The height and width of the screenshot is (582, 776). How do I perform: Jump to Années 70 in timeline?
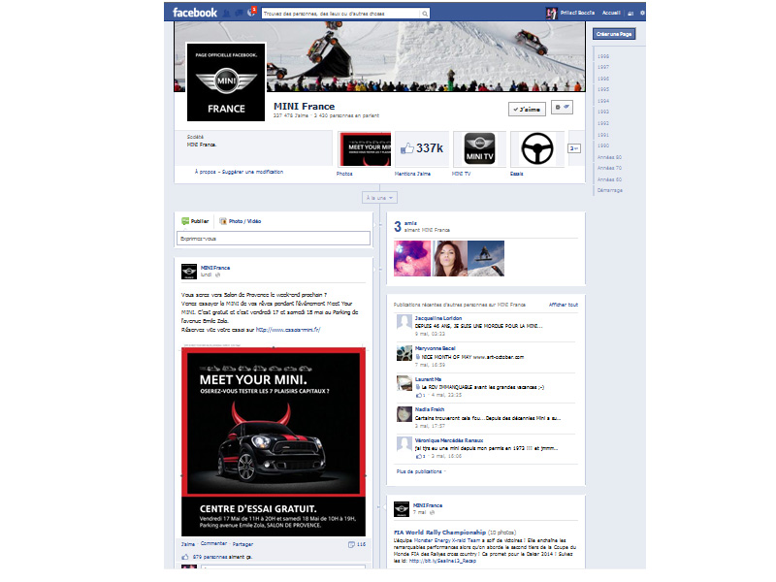click(609, 168)
